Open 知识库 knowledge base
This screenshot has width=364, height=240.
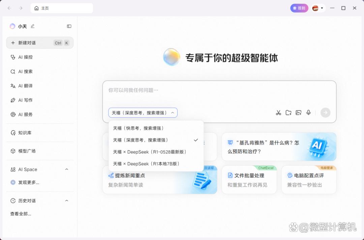[40, 133]
